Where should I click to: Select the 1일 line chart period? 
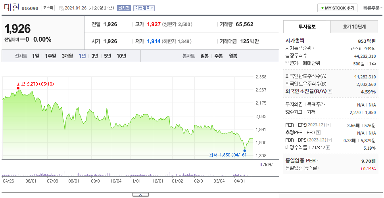[x=36, y=56]
